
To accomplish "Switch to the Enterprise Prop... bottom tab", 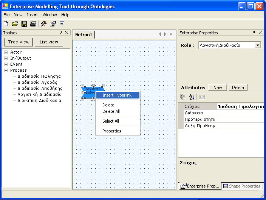I will pyautogui.click(x=200, y=186).
